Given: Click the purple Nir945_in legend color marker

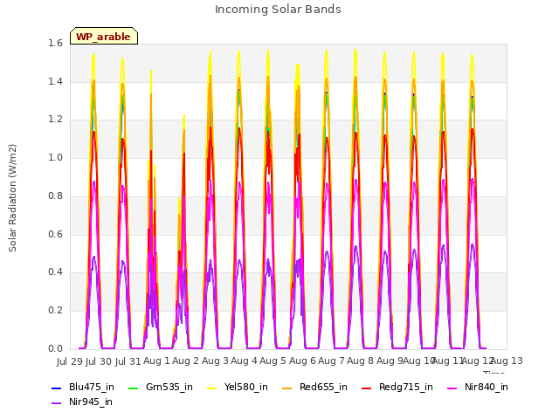Looking at the screenshot, I should 56,403.
